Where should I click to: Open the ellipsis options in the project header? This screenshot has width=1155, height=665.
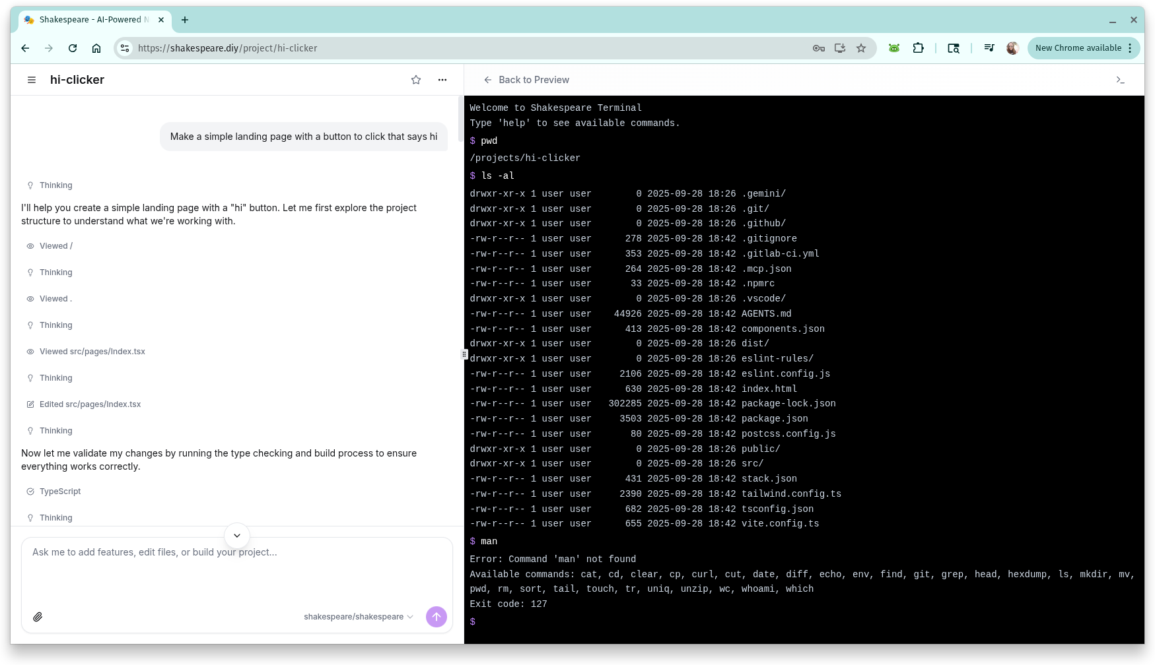(442, 79)
